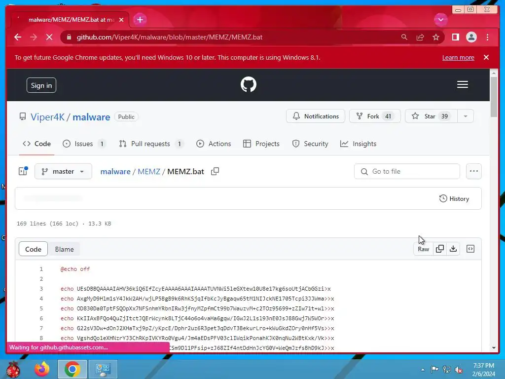Expand the star lists dropdown arrow
505x379 pixels.
[x=466, y=116]
